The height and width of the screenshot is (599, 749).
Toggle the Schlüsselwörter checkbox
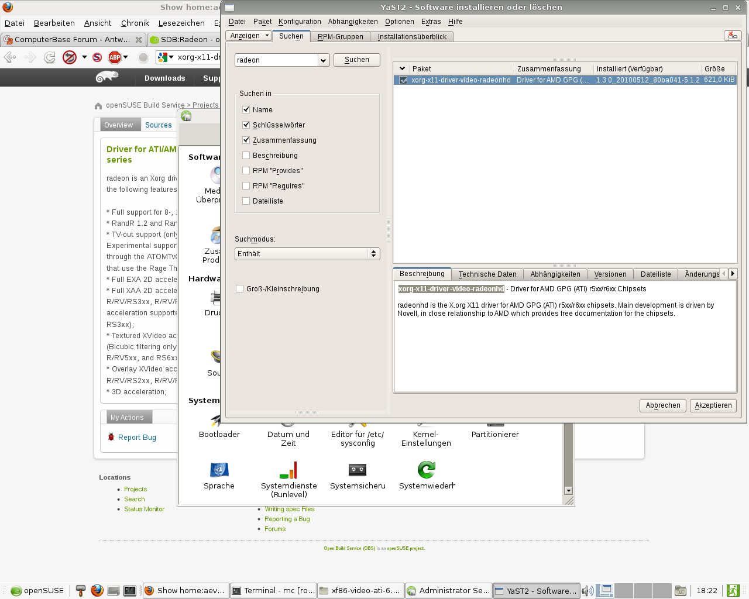pos(246,125)
